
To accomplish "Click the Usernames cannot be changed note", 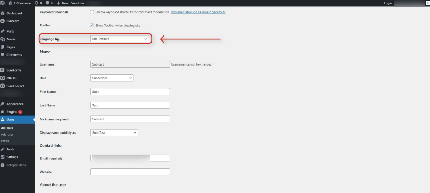I will point(192,64).
